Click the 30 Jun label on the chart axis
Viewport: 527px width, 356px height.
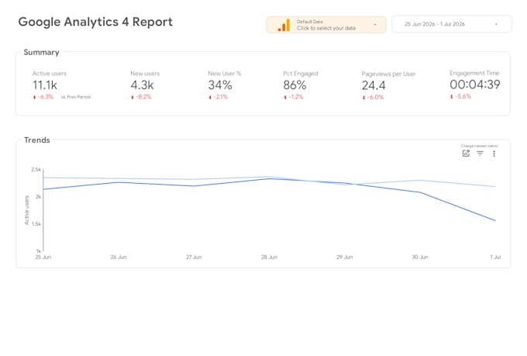420,257
